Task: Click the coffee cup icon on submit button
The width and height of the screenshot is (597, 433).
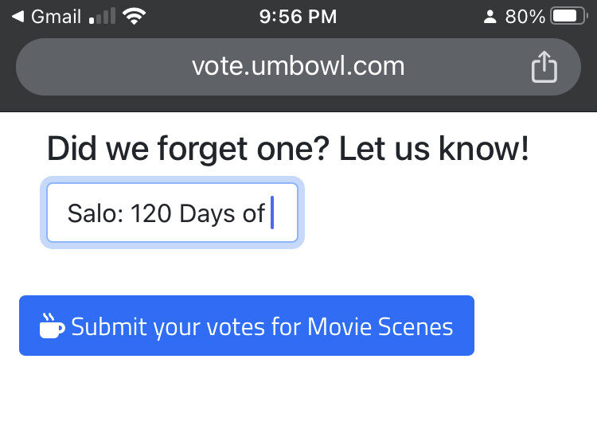Action: pos(52,326)
